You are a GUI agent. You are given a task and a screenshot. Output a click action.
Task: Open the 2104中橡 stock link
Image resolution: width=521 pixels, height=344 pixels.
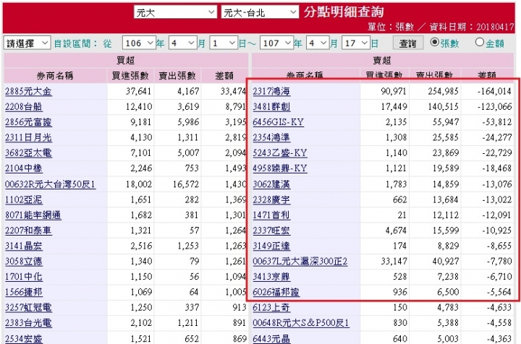click(24, 168)
